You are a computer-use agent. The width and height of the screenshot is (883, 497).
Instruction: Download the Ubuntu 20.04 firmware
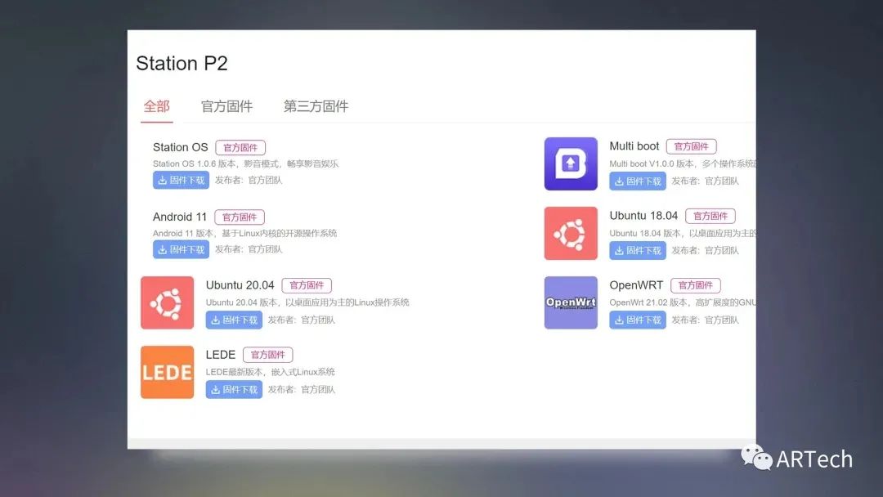pos(234,320)
